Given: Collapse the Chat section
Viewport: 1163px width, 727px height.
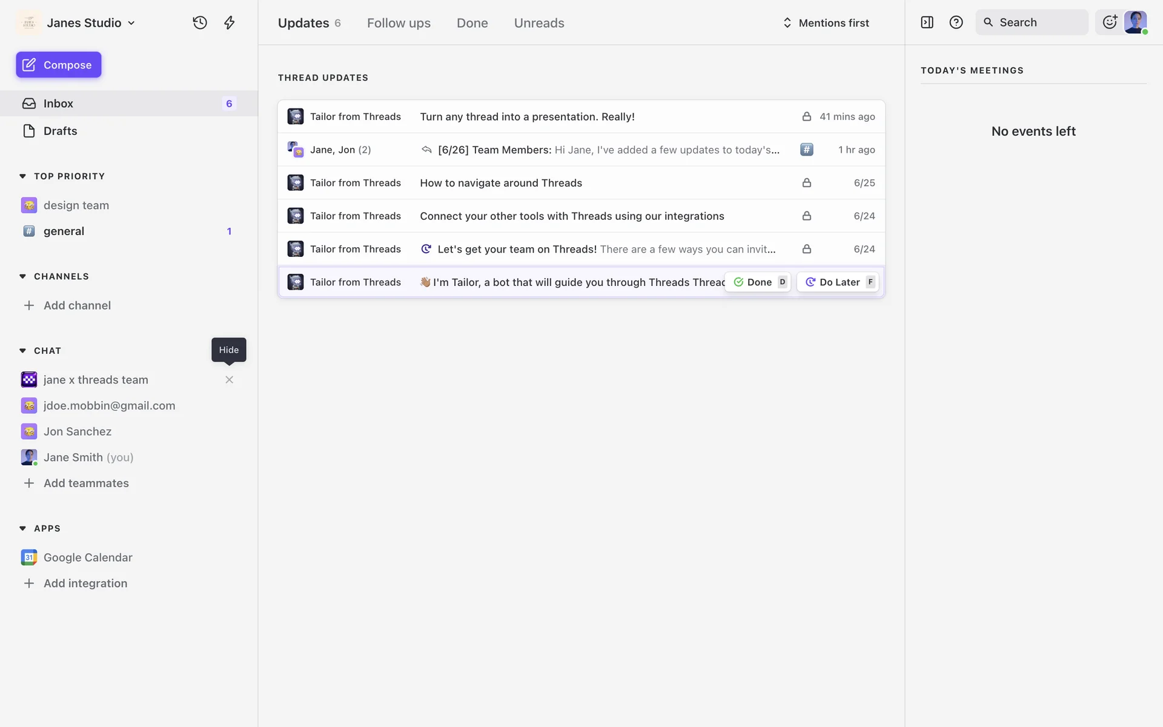Looking at the screenshot, I should point(23,351).
